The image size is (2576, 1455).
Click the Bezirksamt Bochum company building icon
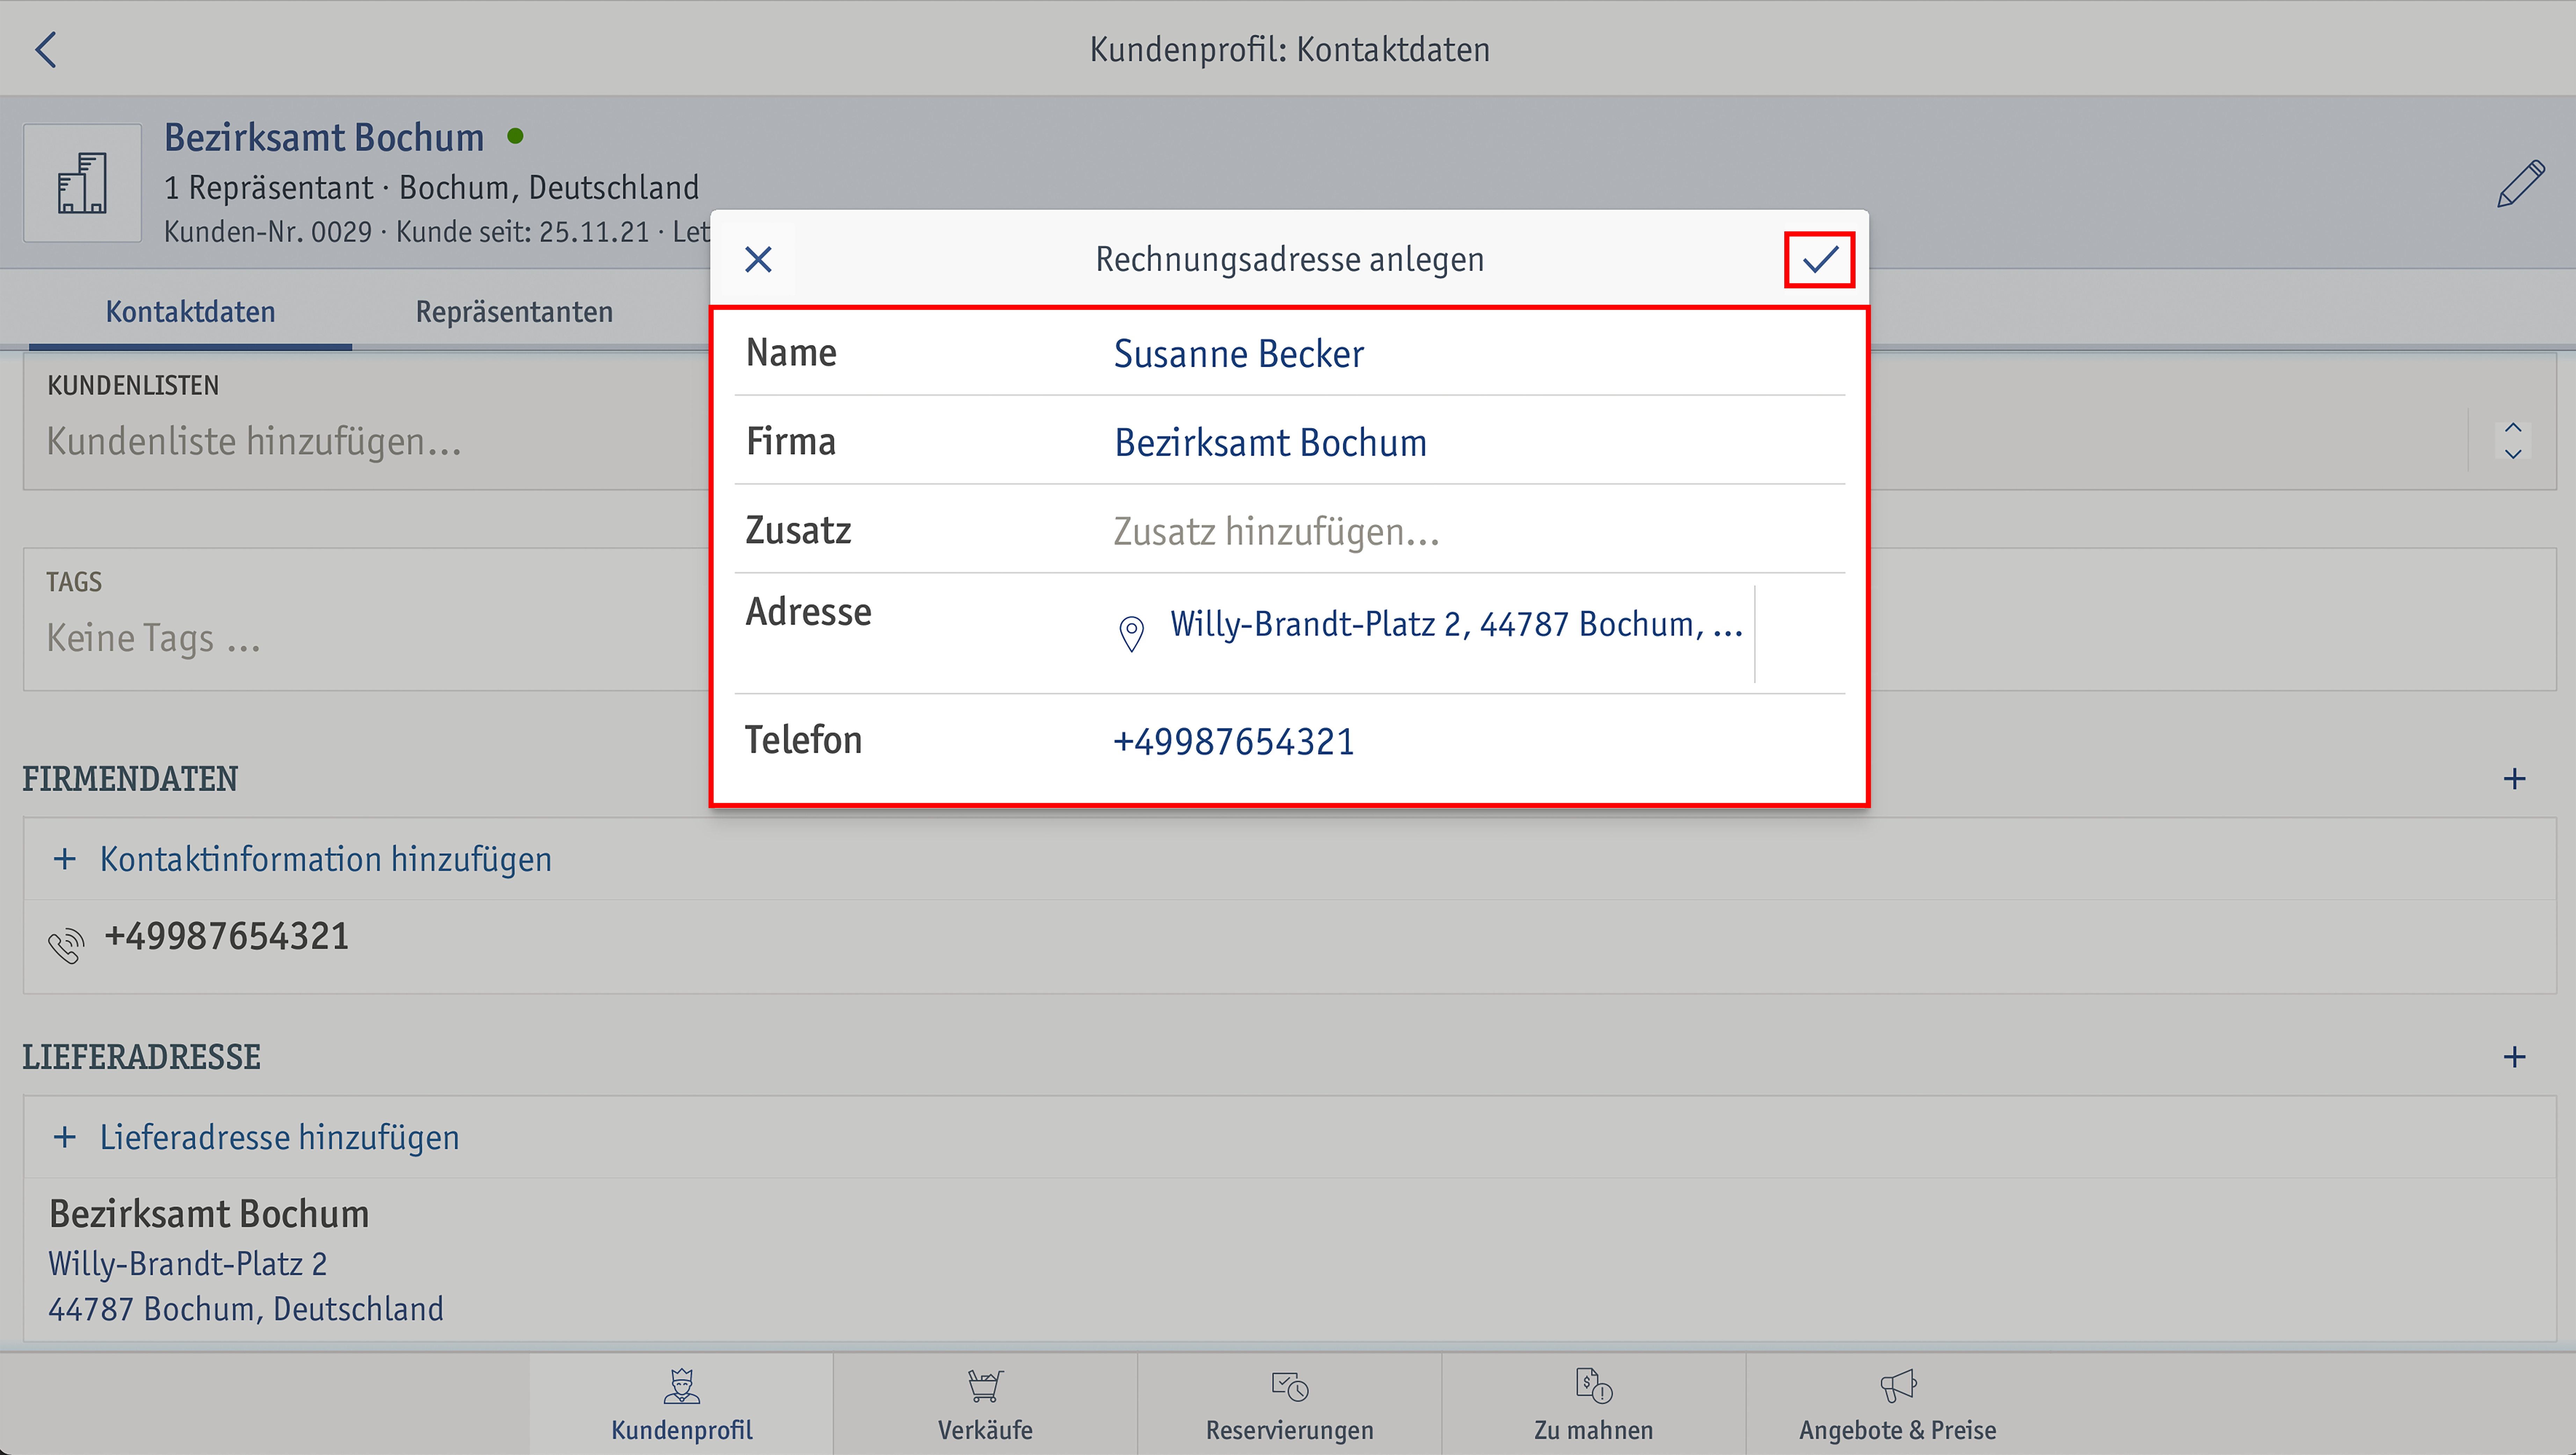[x=82, y=183]
